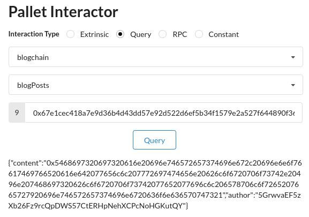Focus the 0x67e1cec4 hash input field

pos(163,113)
